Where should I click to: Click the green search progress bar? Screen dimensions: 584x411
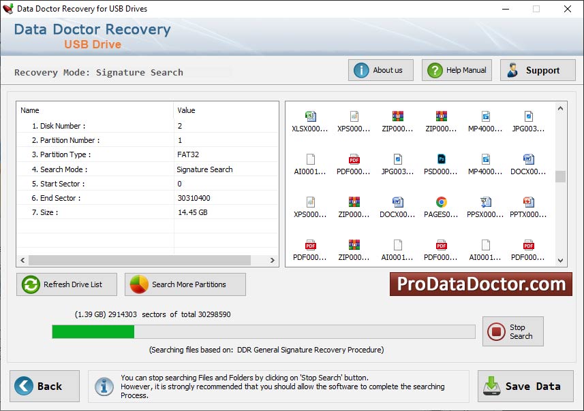coord(92,331)
